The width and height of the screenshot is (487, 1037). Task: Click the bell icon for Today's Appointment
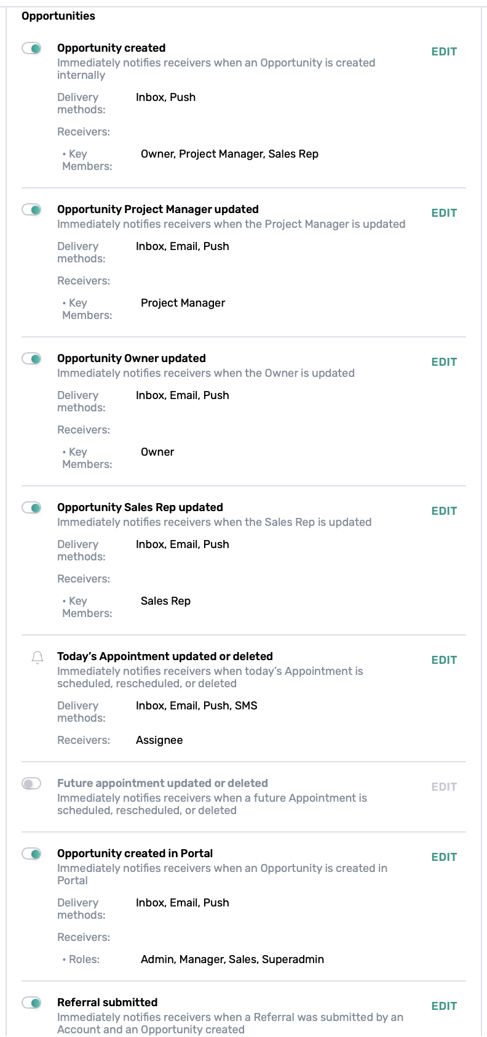(38, 658)
